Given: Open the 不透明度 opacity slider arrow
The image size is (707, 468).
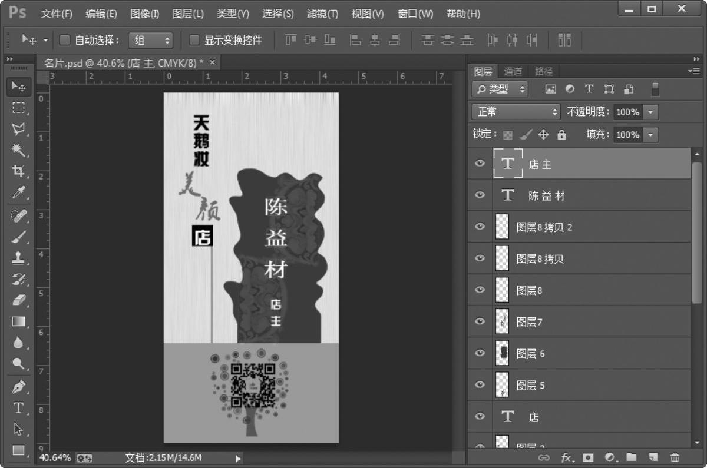Looking at the screenshot, I should point(650,112).
